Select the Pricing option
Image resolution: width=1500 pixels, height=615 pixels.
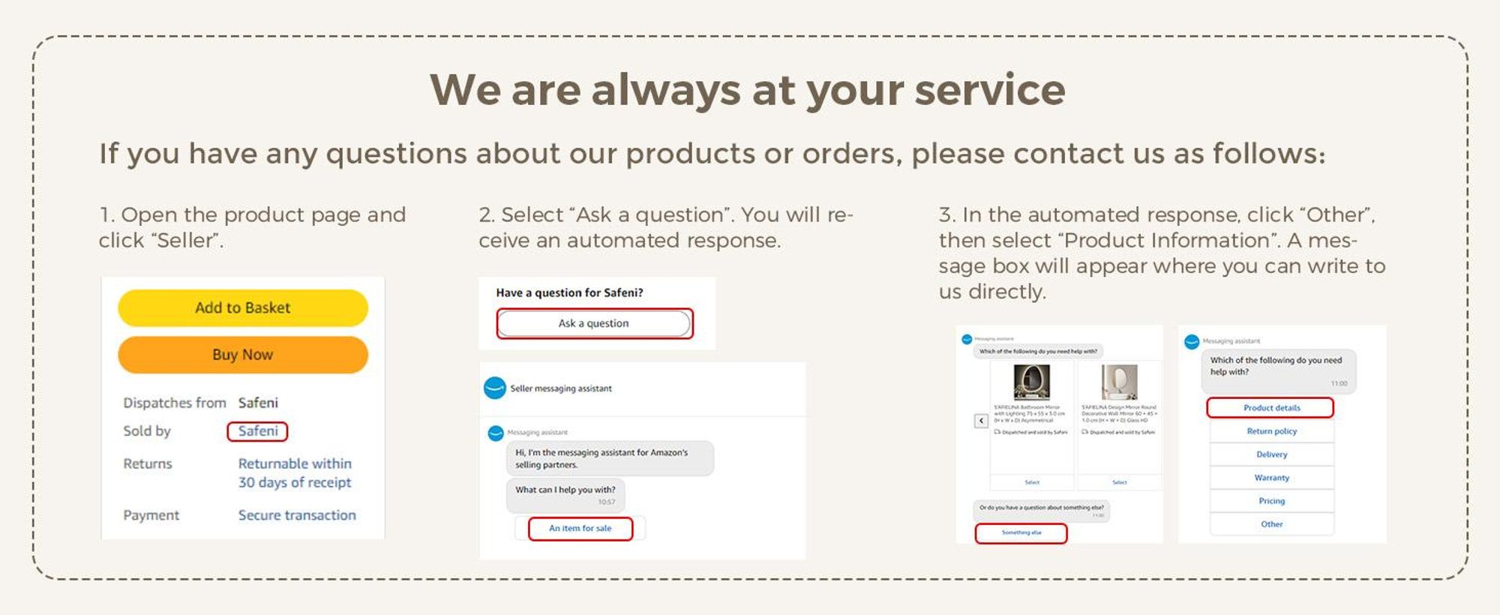coord(1271,501)
